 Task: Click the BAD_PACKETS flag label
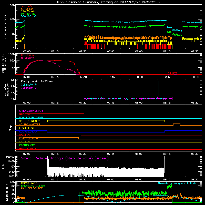coord(28,149)
